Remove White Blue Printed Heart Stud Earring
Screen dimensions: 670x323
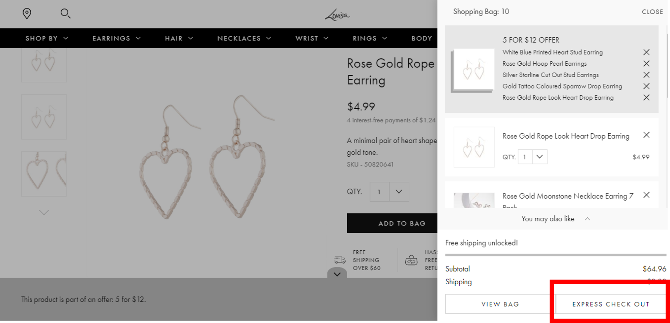click(x=646, y=52)
